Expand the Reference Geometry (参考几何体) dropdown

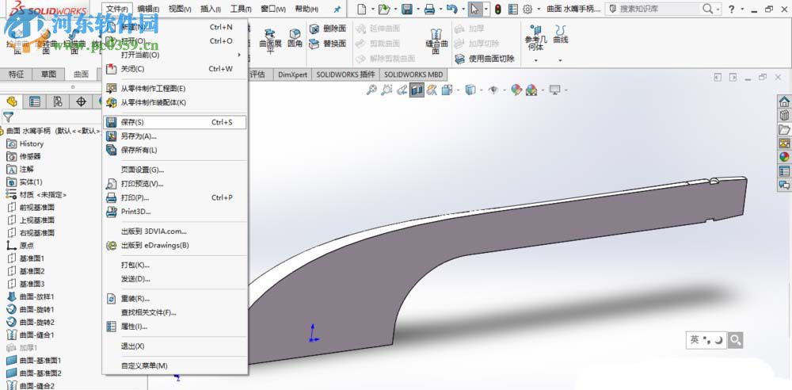(x=536, y=61)
